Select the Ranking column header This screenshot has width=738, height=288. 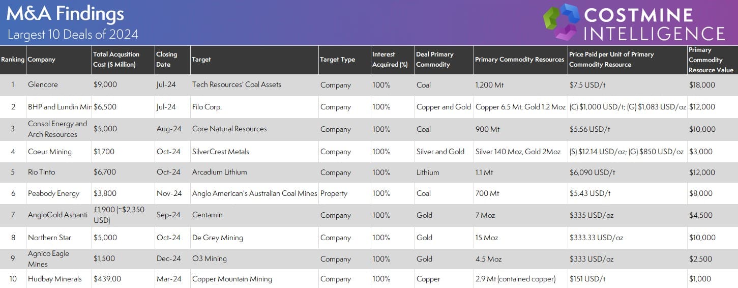click(13, 60)
